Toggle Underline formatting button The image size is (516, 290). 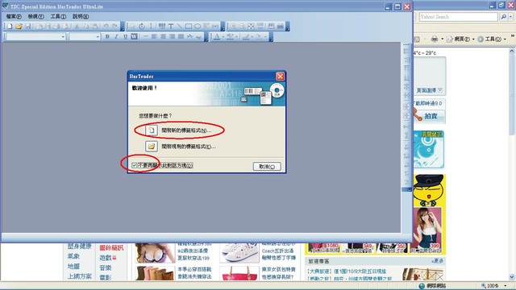pyautogui.click(x=125, y=37)
